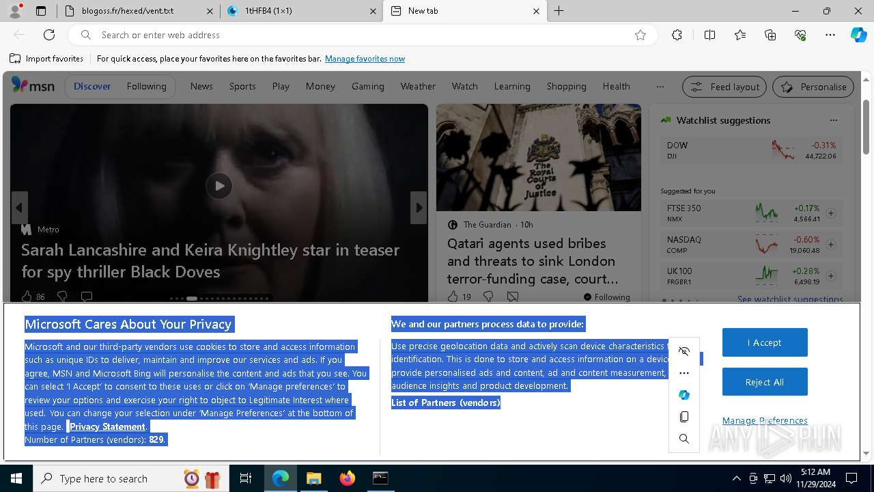Open Watchlist suggestions more options
This screenshot has height=492, width=874.
[x=834, y=120]
